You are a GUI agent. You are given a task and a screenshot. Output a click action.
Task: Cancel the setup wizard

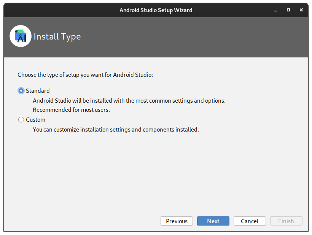pos(250,221)
